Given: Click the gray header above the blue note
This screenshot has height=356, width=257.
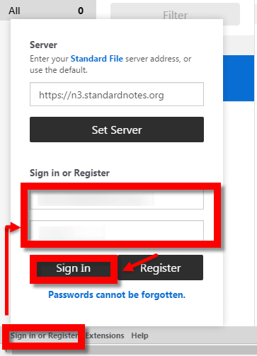Looking at the screenshot, I should click(x=239, y=45).
